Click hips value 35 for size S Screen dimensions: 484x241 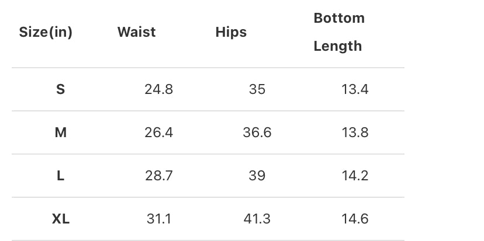257,89
